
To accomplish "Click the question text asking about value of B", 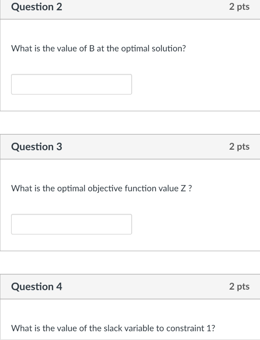I will (99, 48).
